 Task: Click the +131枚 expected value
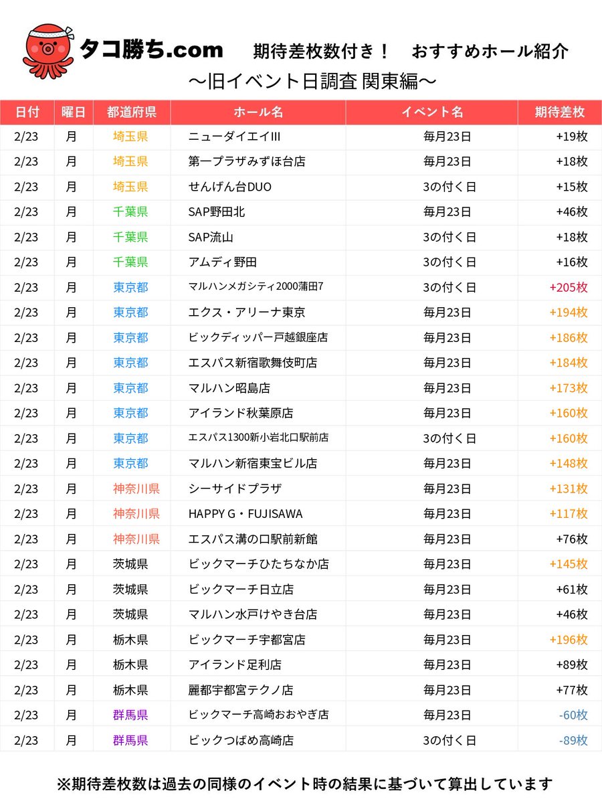click(569, 488)
